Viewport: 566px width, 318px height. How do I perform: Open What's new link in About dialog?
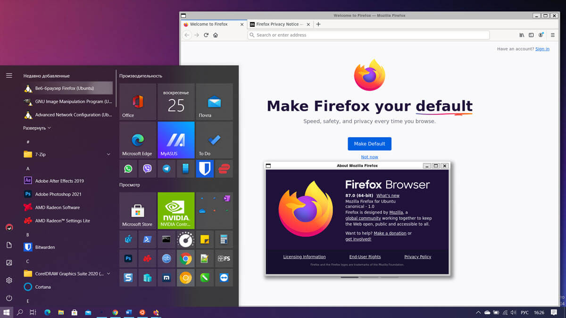tap(388, 196)
